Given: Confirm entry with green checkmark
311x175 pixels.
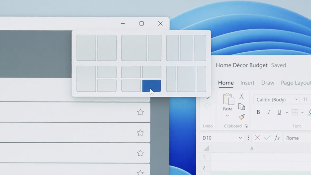Looking at the screenshot, I should point(267,138).
